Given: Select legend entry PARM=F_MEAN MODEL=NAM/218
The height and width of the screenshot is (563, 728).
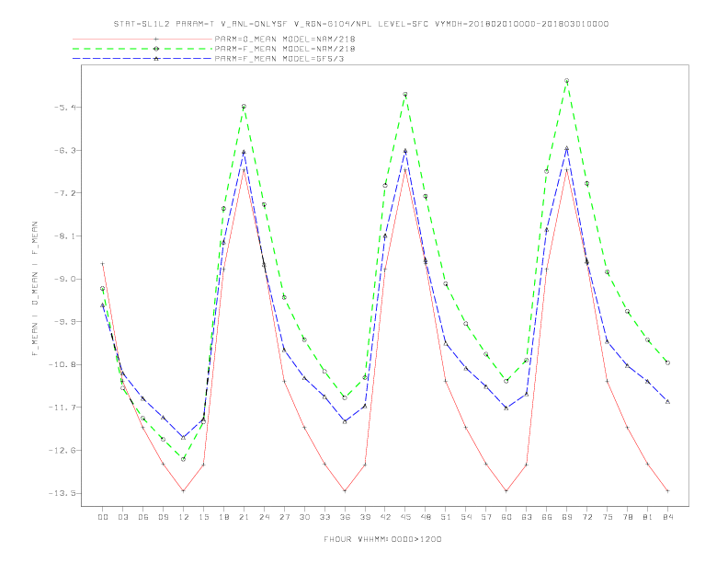Looking at the screenshot, I should [285, 49].
